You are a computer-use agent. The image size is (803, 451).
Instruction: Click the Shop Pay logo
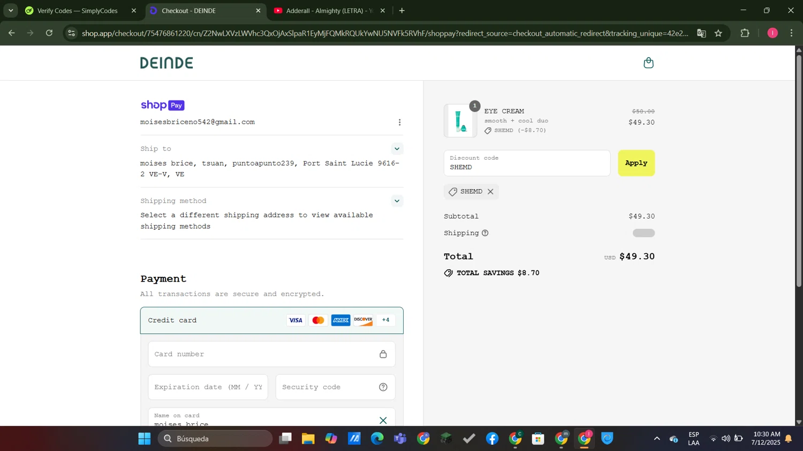coord(163,105)
